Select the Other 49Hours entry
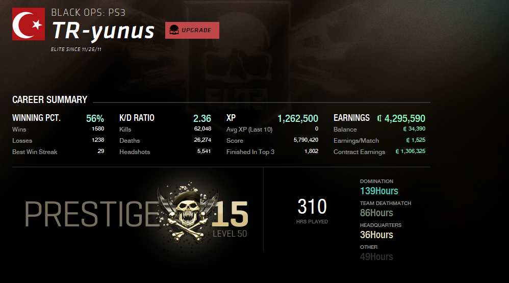Viewport: 509px width, 283px height. tap(376, 253)
